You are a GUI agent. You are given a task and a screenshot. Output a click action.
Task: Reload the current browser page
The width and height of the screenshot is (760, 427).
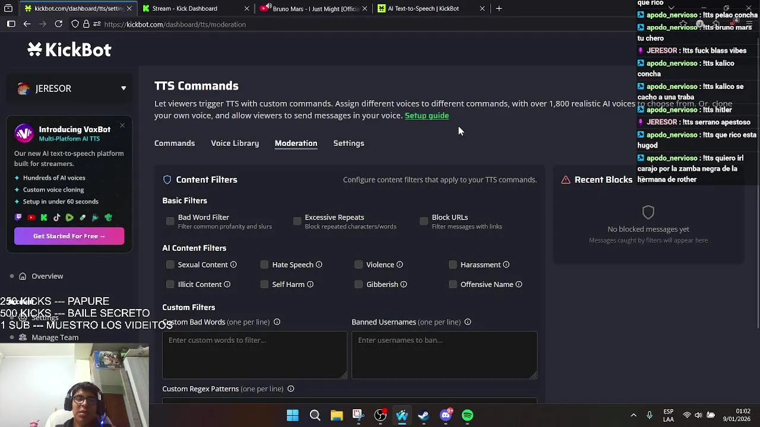tap(58, 24)
